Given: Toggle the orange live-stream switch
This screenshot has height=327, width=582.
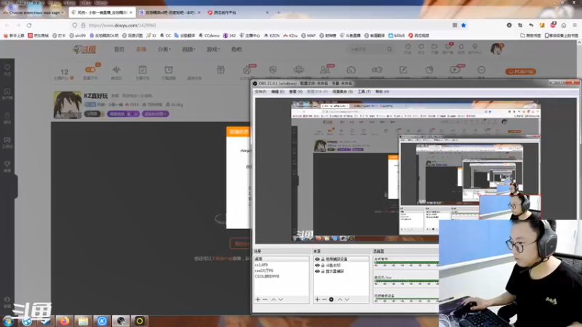Looking at the screenshot, I should point(90,69).
